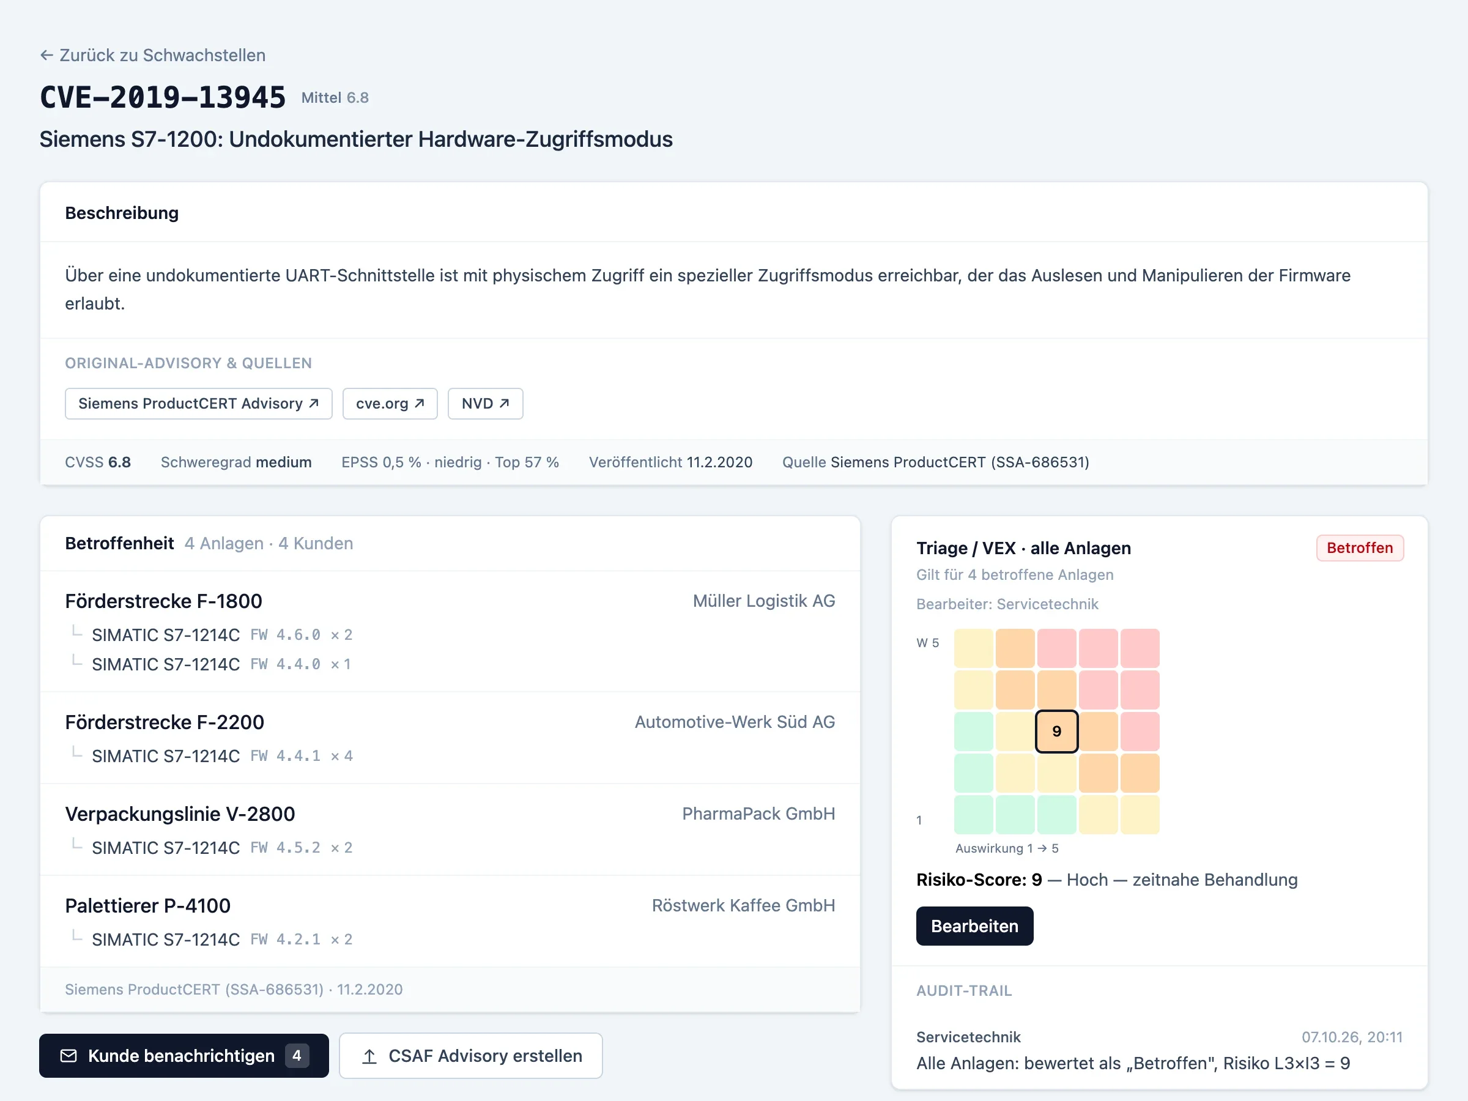
Task: Click the Veröffentlicht 11.2.2020 date
Action: 670,462
